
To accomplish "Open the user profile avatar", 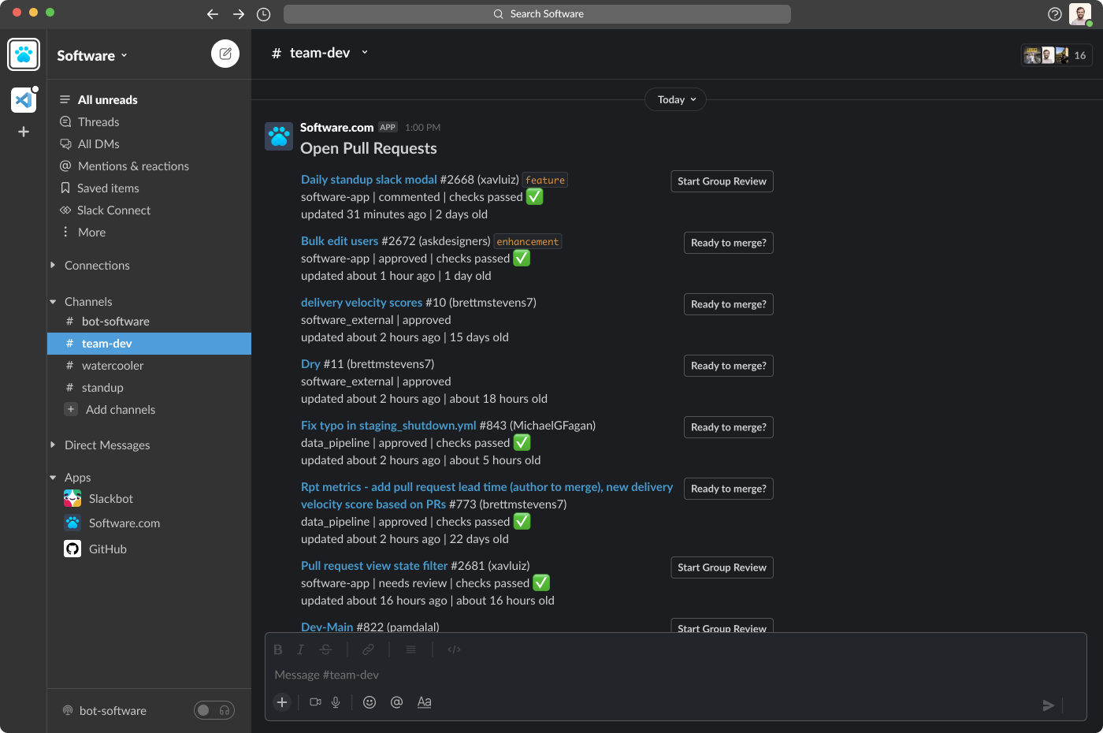I will click(1080, 14).
